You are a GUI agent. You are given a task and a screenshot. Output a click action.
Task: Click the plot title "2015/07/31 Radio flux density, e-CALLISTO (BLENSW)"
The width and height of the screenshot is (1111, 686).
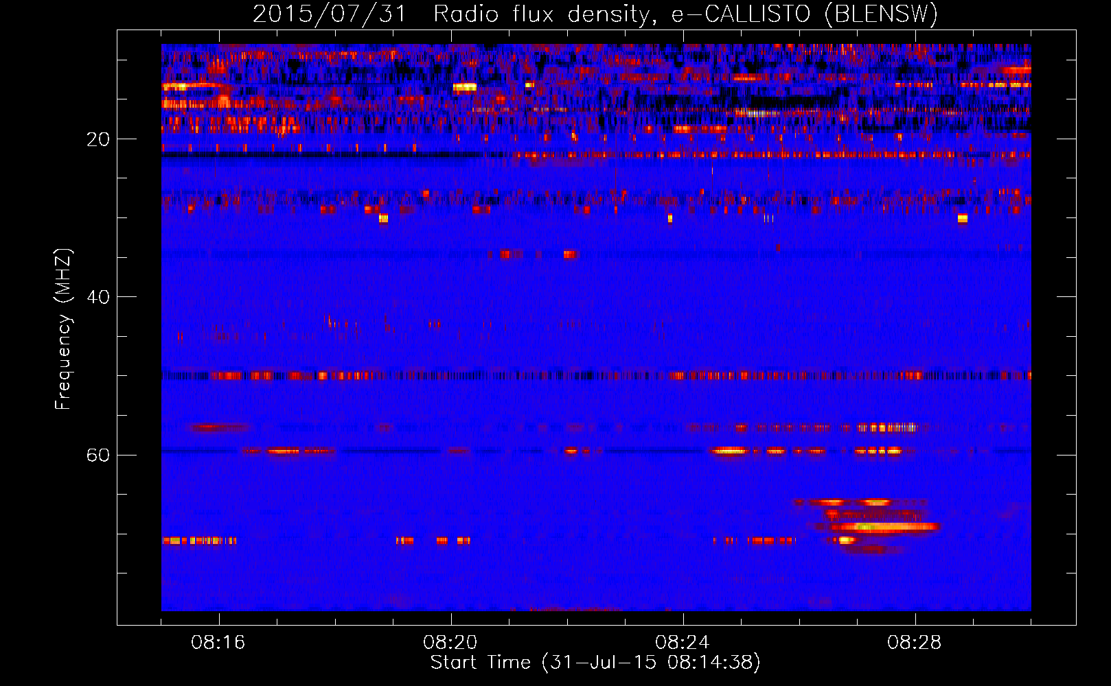click(x=595, y=14)
